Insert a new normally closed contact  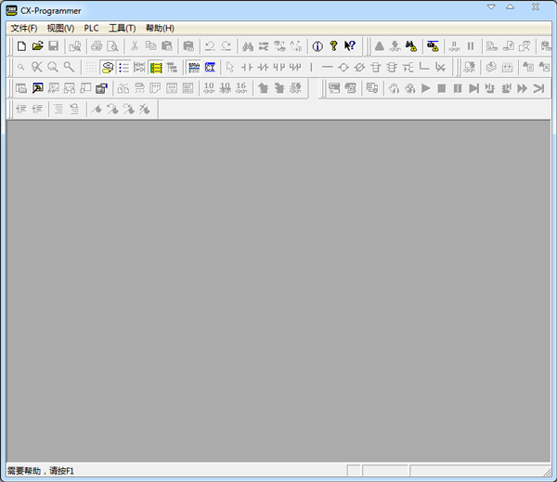[263, 67]
